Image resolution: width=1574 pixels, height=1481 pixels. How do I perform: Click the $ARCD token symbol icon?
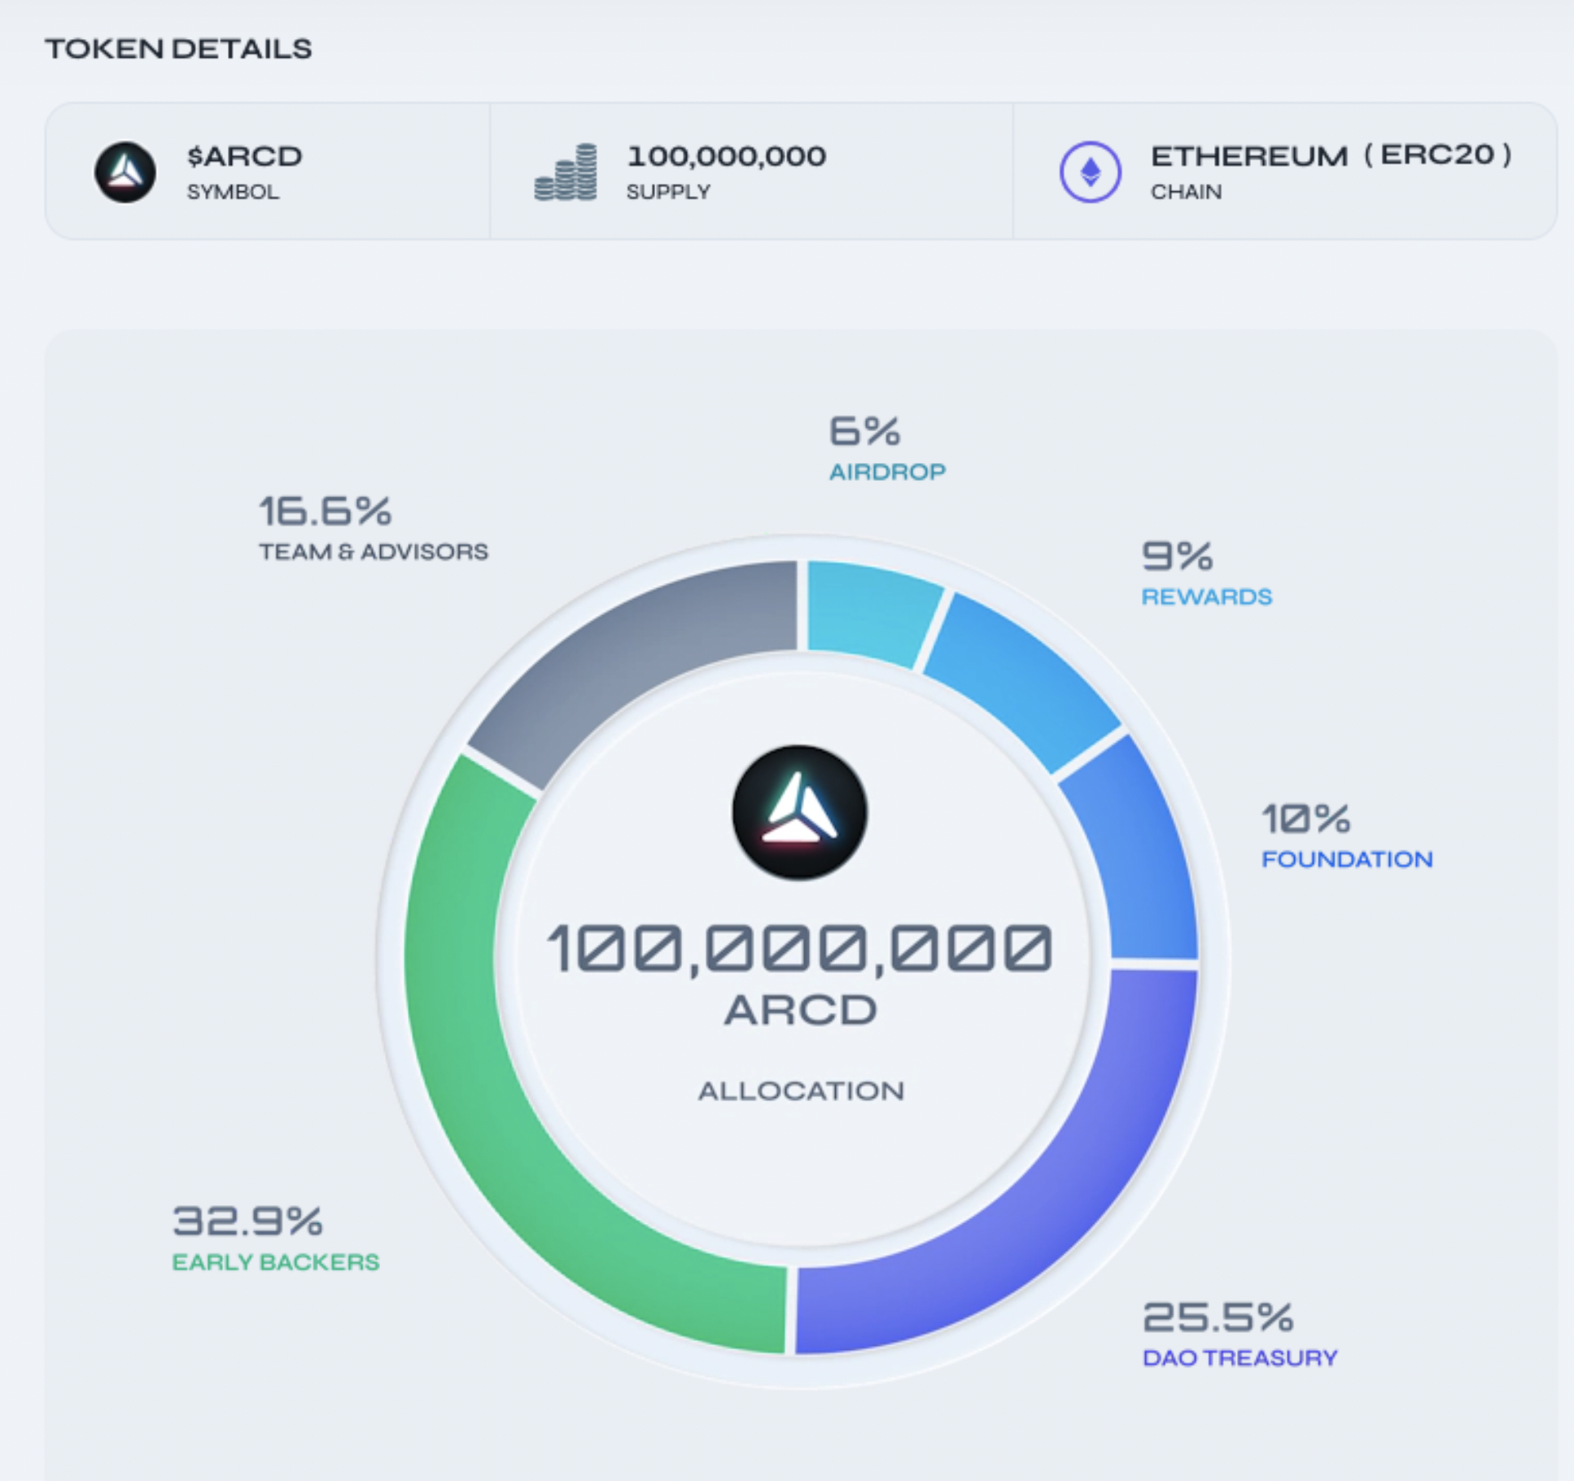pos(124,173)
